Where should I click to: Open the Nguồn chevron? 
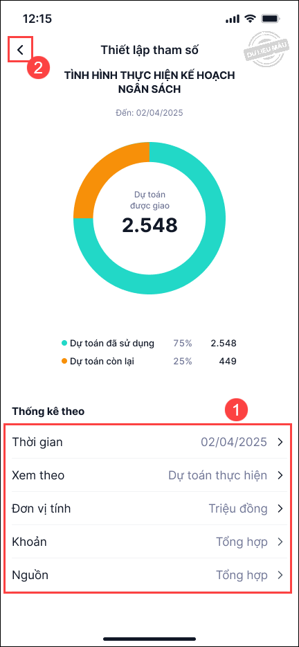pos(280,575)
